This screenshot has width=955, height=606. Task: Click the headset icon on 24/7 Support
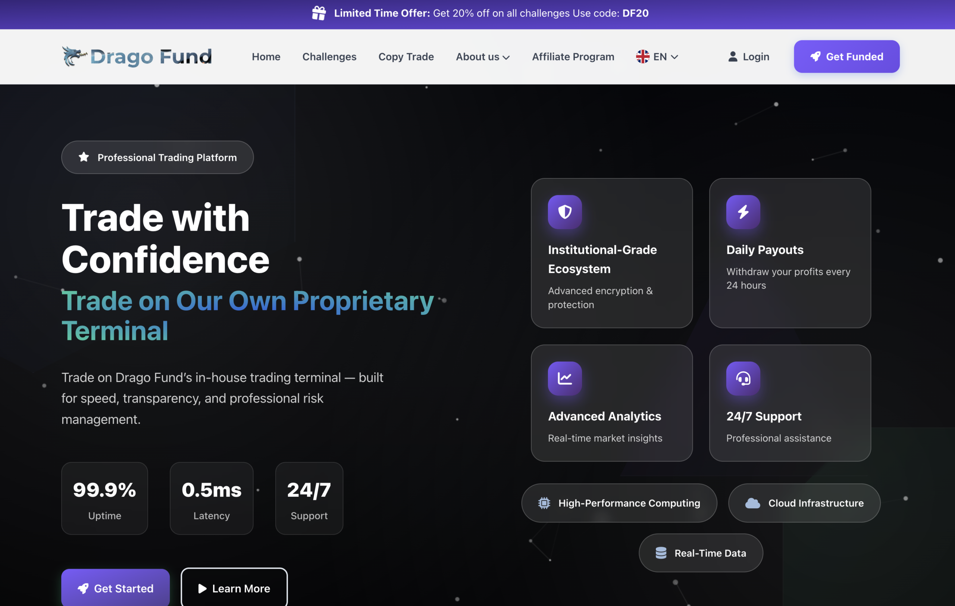point(743,378)
